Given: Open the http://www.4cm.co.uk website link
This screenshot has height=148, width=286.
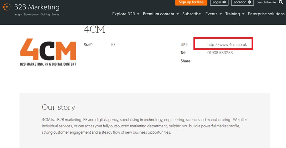Looking at the screenshot, I should click(x=227, y=45).
